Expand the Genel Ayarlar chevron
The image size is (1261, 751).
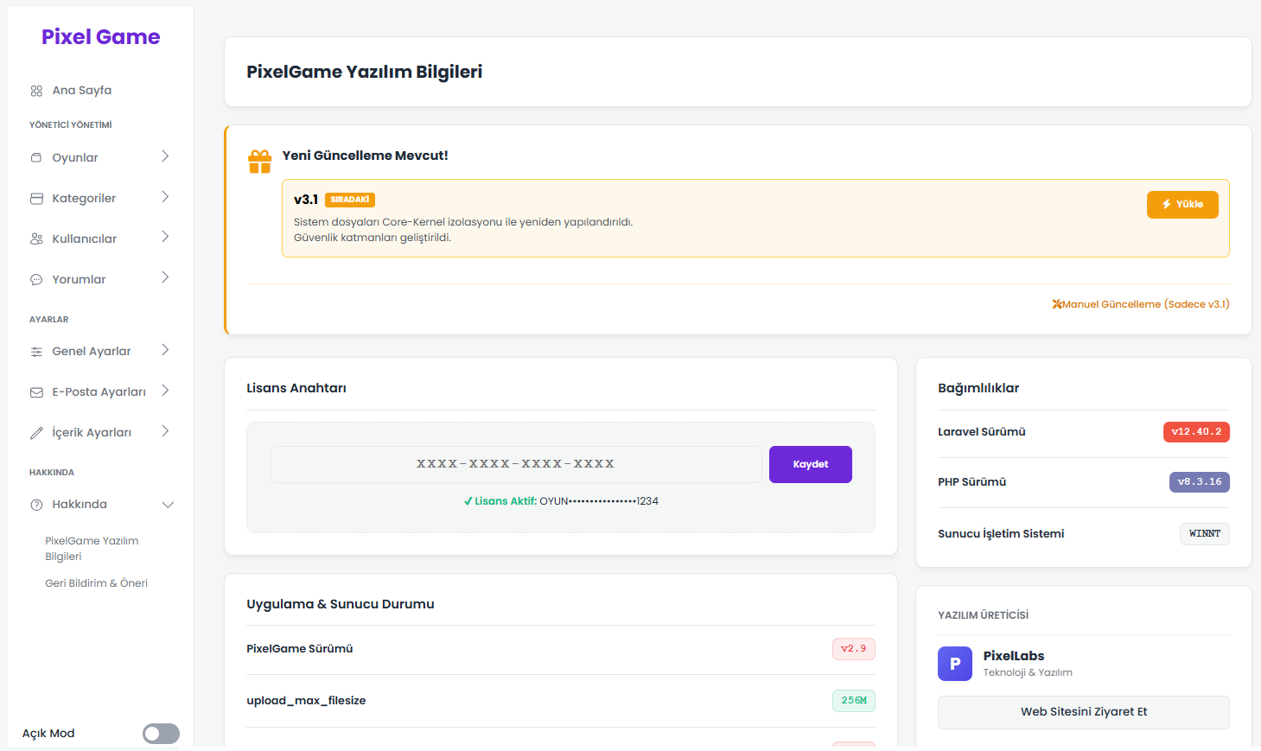point(165,350)
